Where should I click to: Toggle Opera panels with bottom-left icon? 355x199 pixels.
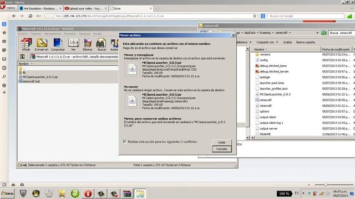(x=4, y=185)
